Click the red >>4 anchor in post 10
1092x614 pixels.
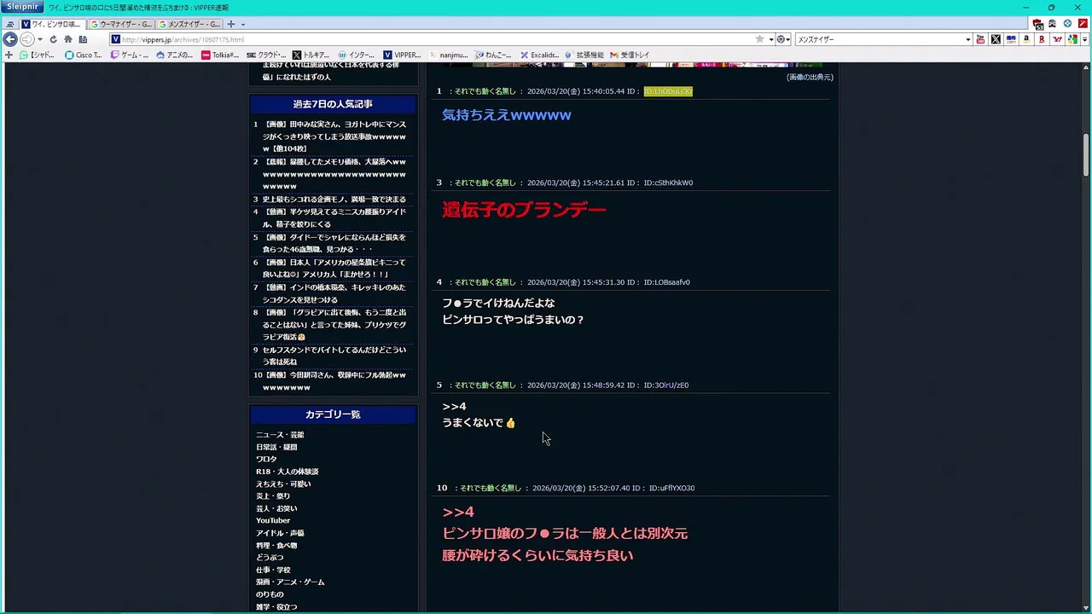pos(458,512)
